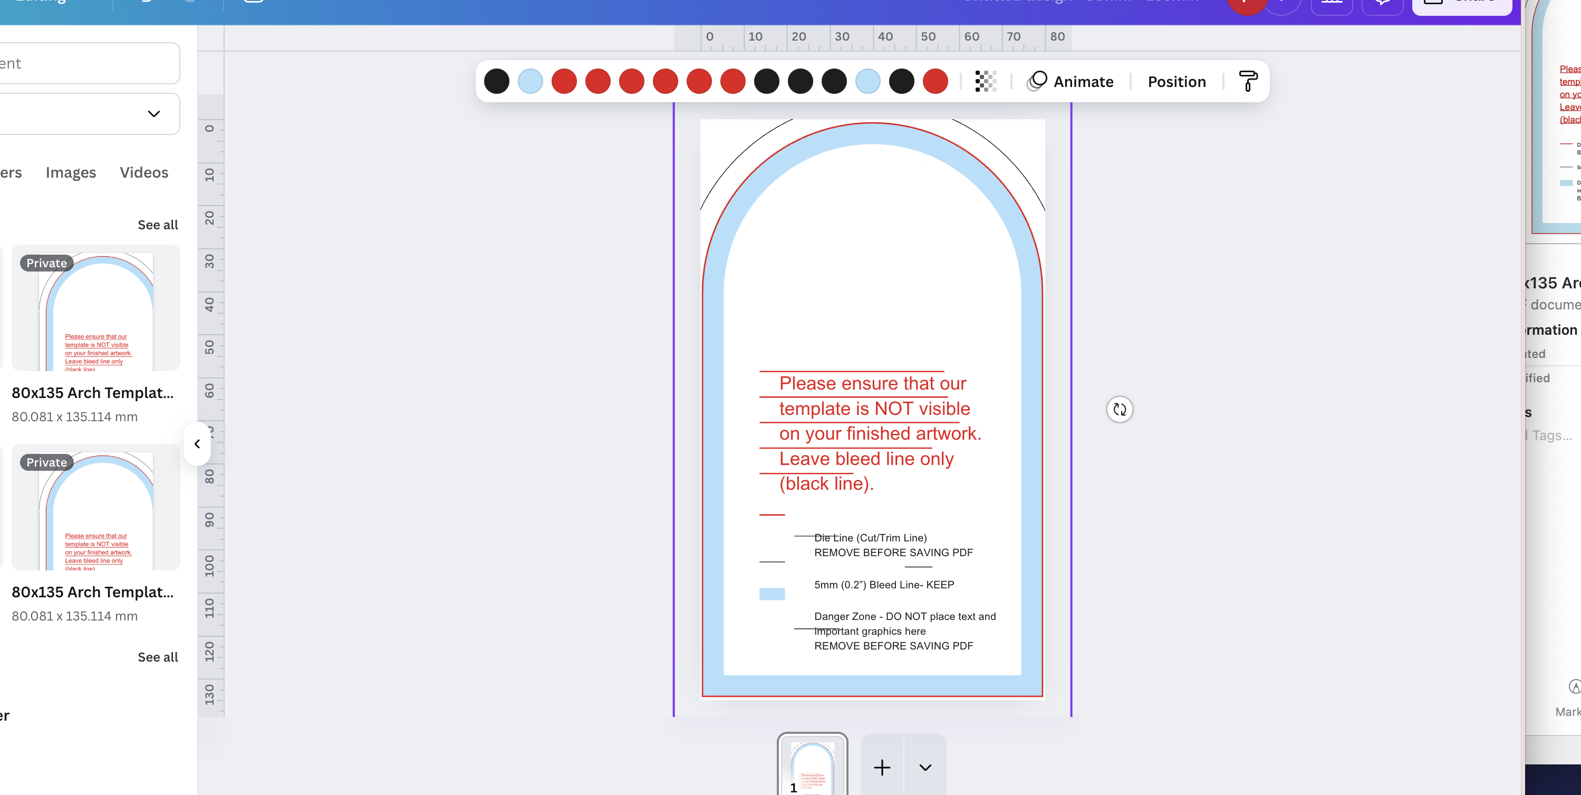The width and height of the screenshot is (1581, 795).
Task: Select the page 1 thumbnail at the bottom
Action: tap(813, 767)
